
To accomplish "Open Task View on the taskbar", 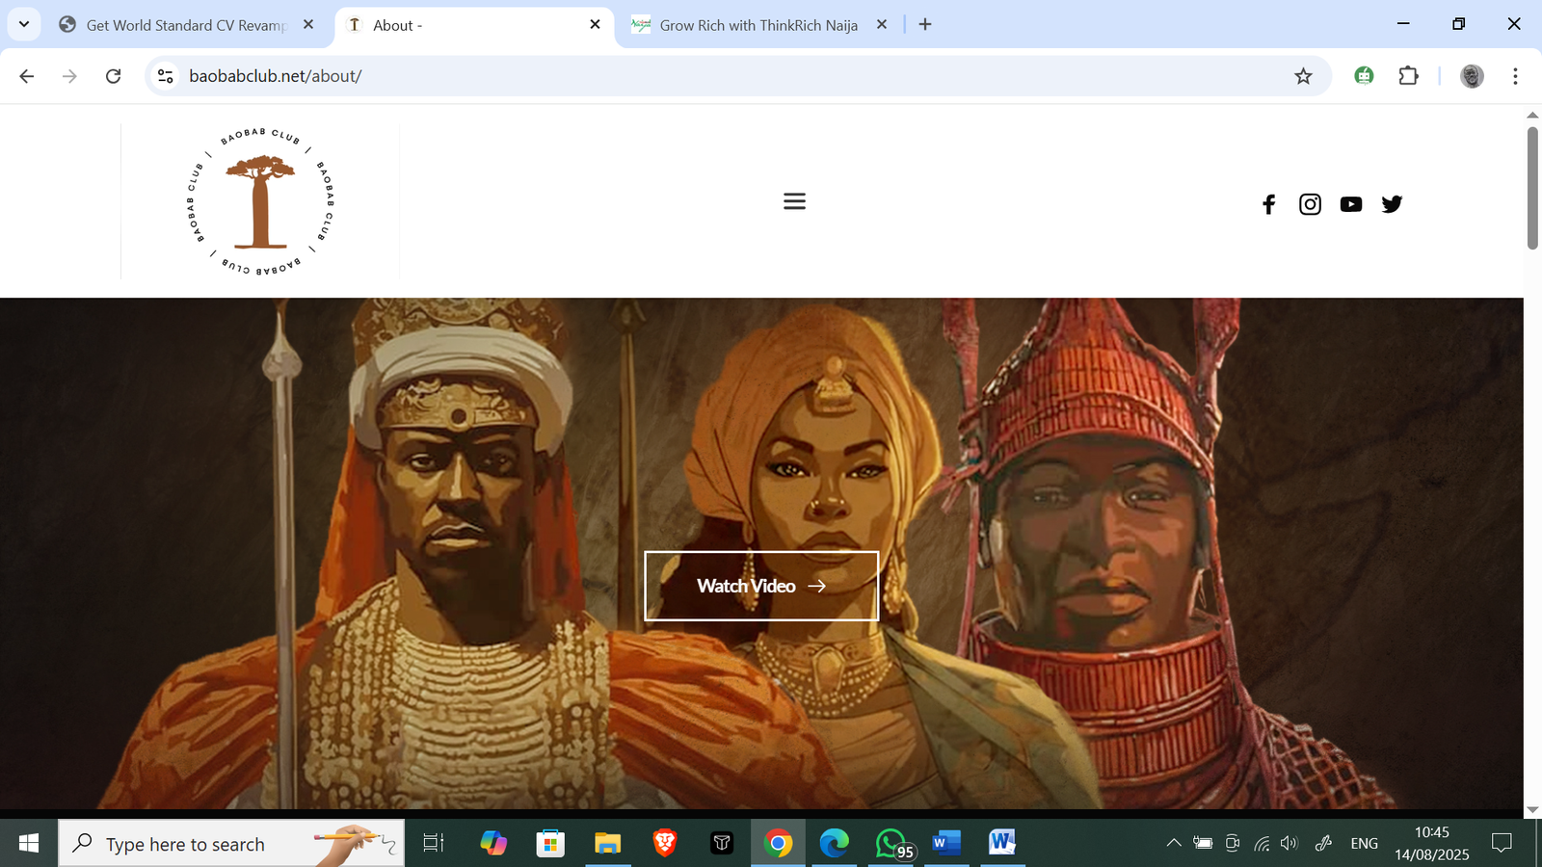I will 434,844.
